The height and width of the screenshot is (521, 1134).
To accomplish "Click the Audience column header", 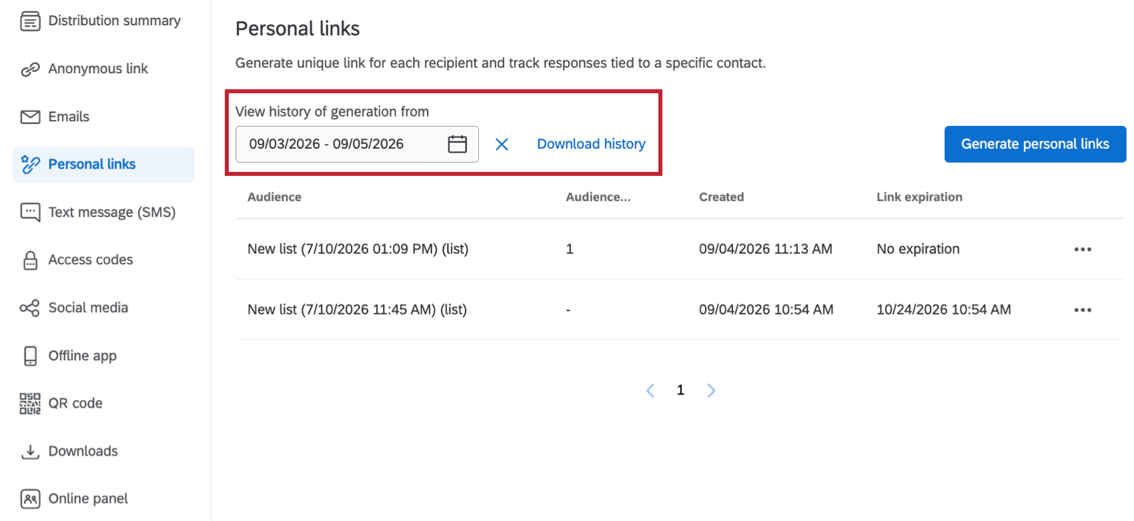I will click(274, 197).
